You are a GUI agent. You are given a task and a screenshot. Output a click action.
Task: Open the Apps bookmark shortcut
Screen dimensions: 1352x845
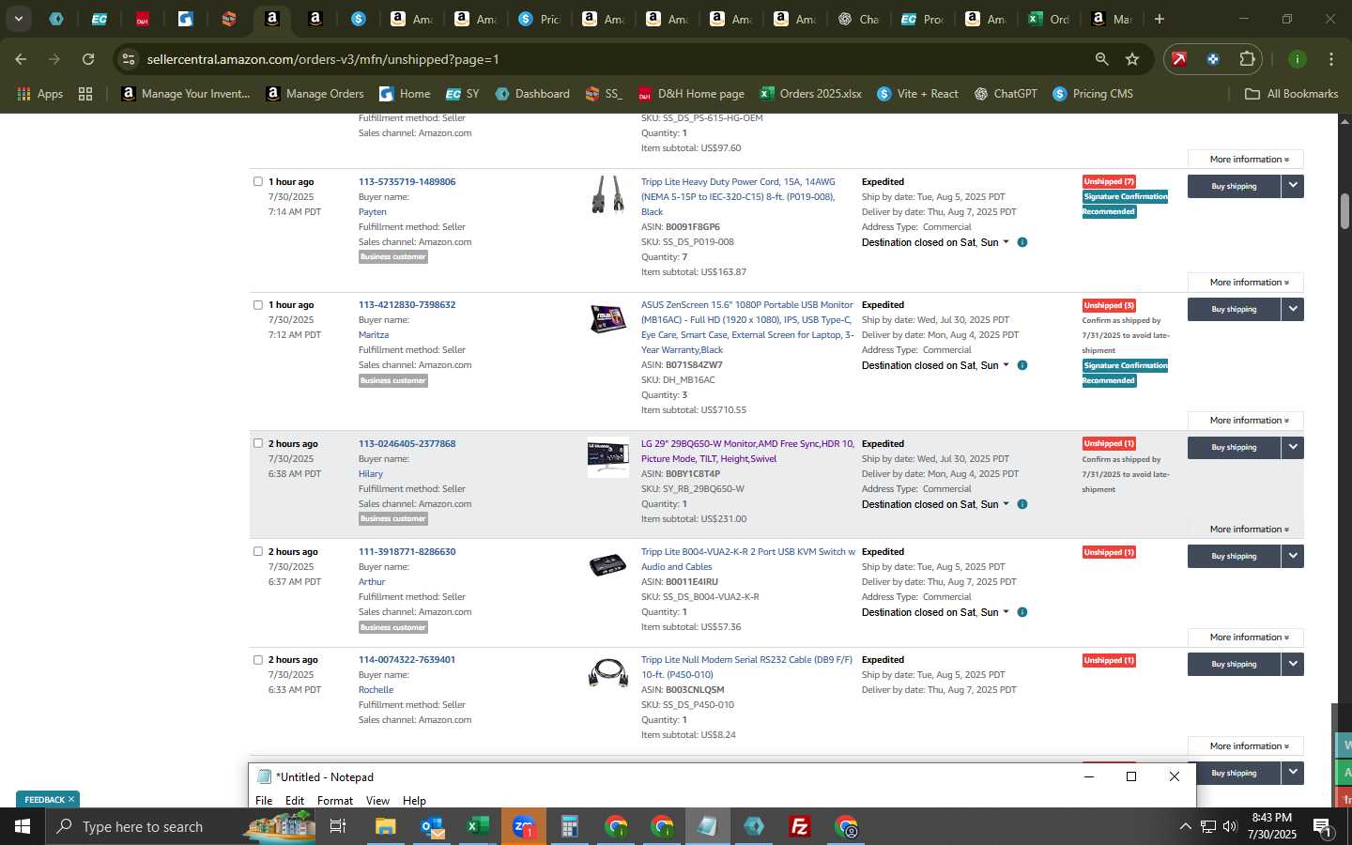40,94
